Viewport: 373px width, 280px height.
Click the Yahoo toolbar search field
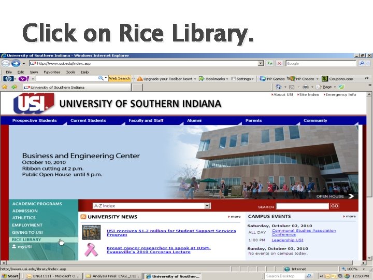pyautogui.click(x=67, y=78)
